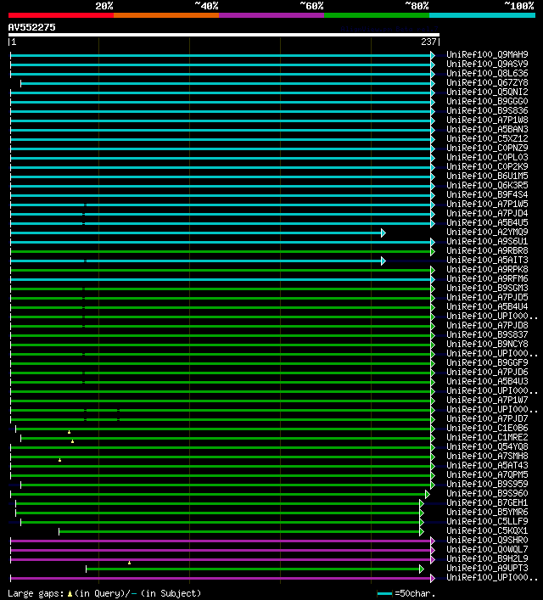The width and height of the screenshot is (543, 600).
Task: Select the UniRef100_B6U1M5 label
Action: pyautogui.click(x=487, y=176)
